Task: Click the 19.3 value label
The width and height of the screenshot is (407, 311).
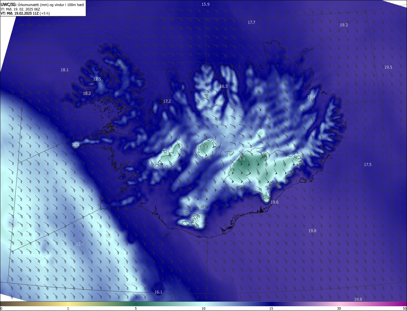Action: click(344, 25)
